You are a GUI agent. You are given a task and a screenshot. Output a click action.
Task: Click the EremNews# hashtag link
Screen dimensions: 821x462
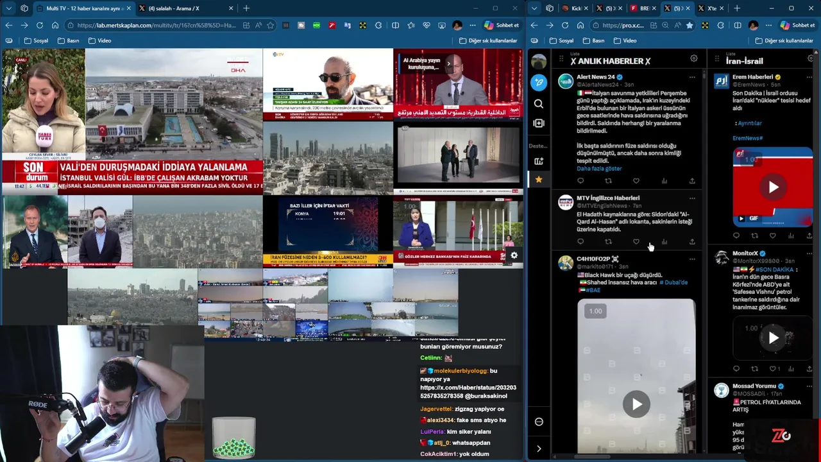coord(747,138)
